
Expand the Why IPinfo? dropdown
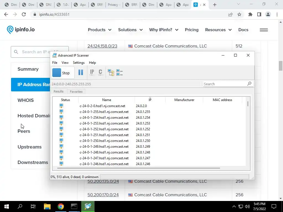pos(164,30)
